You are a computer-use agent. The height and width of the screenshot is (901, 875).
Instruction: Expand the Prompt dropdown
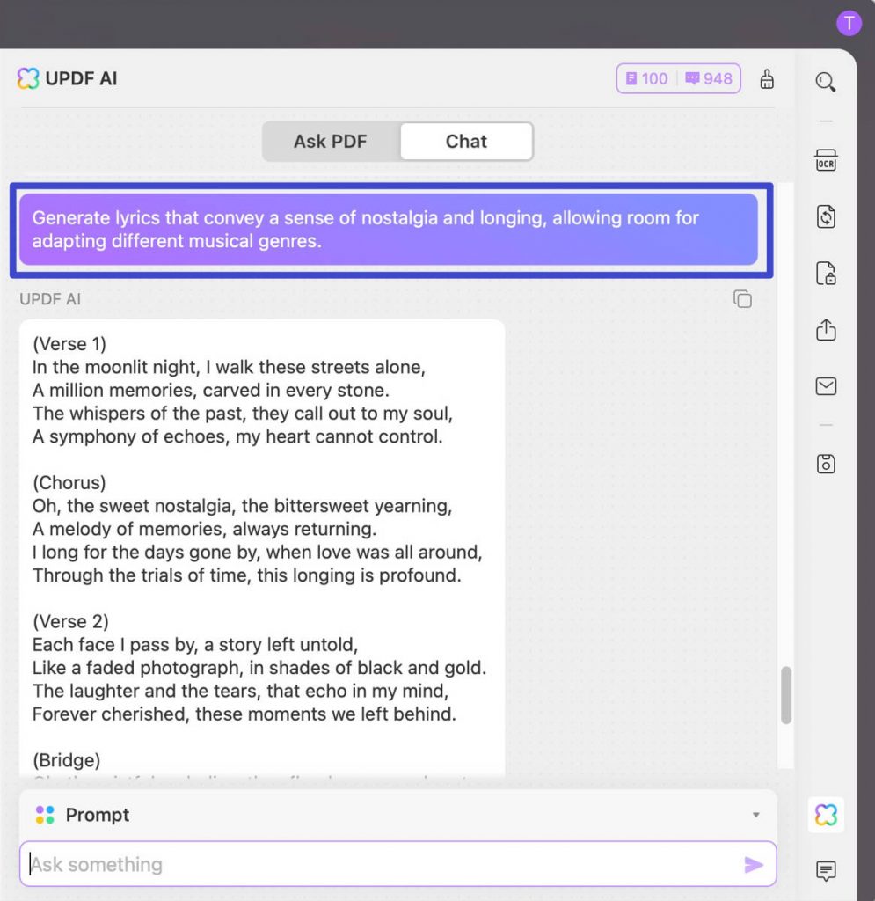[x=755, y=815]
